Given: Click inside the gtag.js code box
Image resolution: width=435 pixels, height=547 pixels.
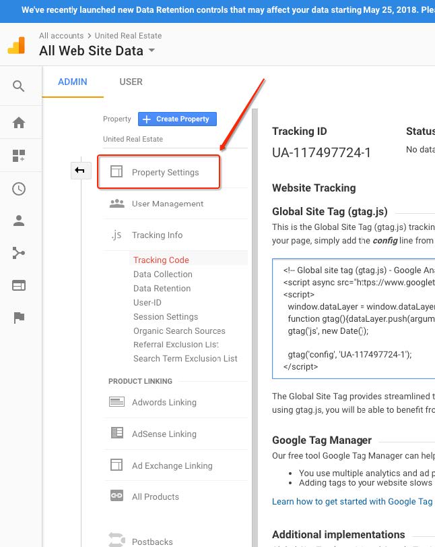Looking at the screenshot, I should pos(354,318).
